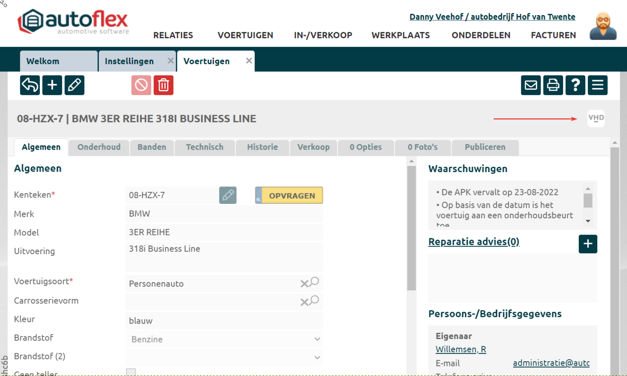The width and height of the screenshot is (627, 376).
Task: Click the VHD icon next to title
Action: point(596,118)
